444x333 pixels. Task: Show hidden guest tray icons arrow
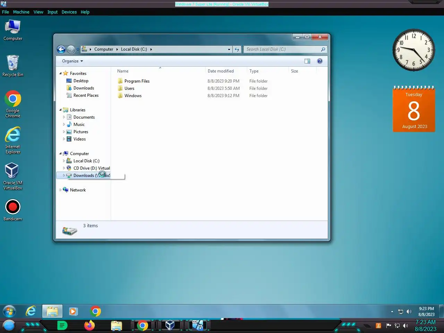pyautogui.click(x=392, y=311)
